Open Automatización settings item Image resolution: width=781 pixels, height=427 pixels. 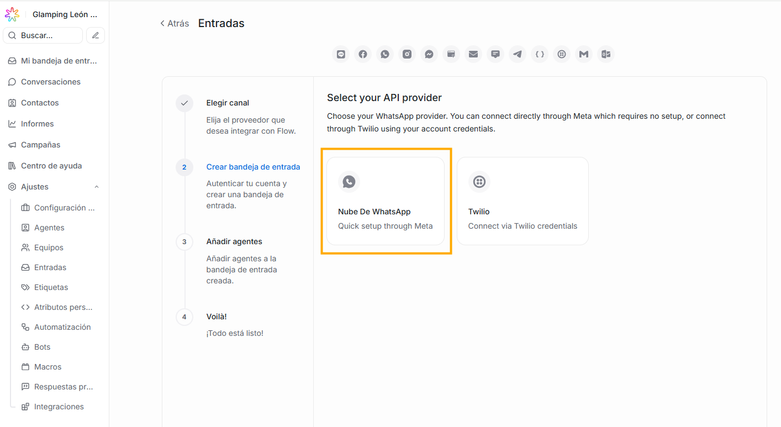[62, 327]
